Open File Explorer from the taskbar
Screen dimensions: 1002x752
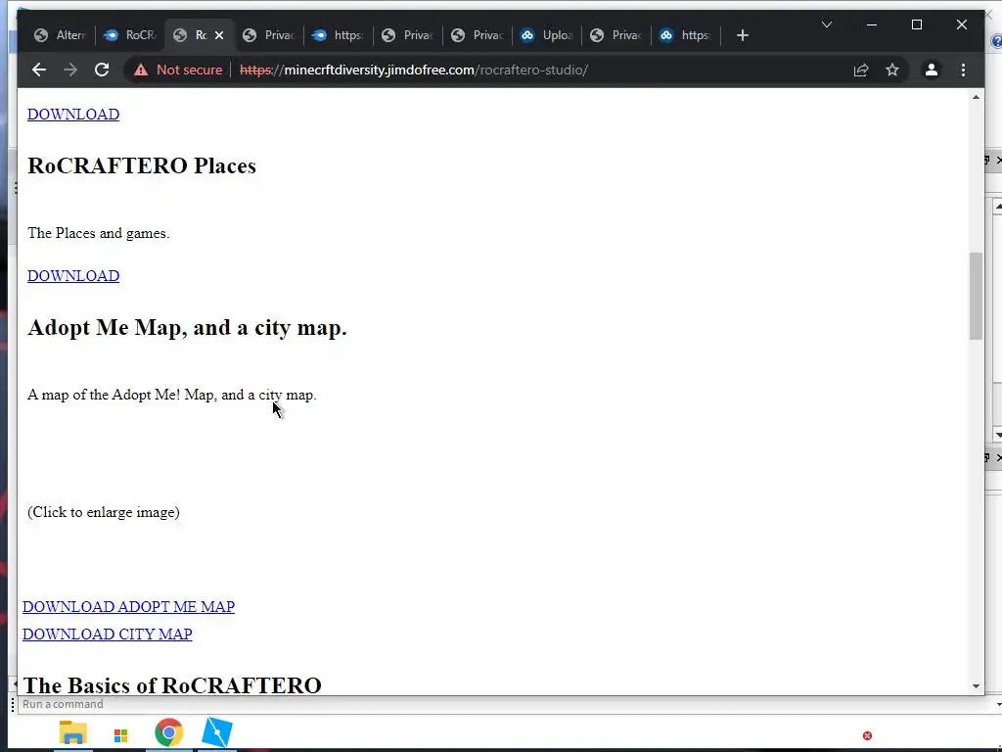pyautogui.click(x=72, y=732)
